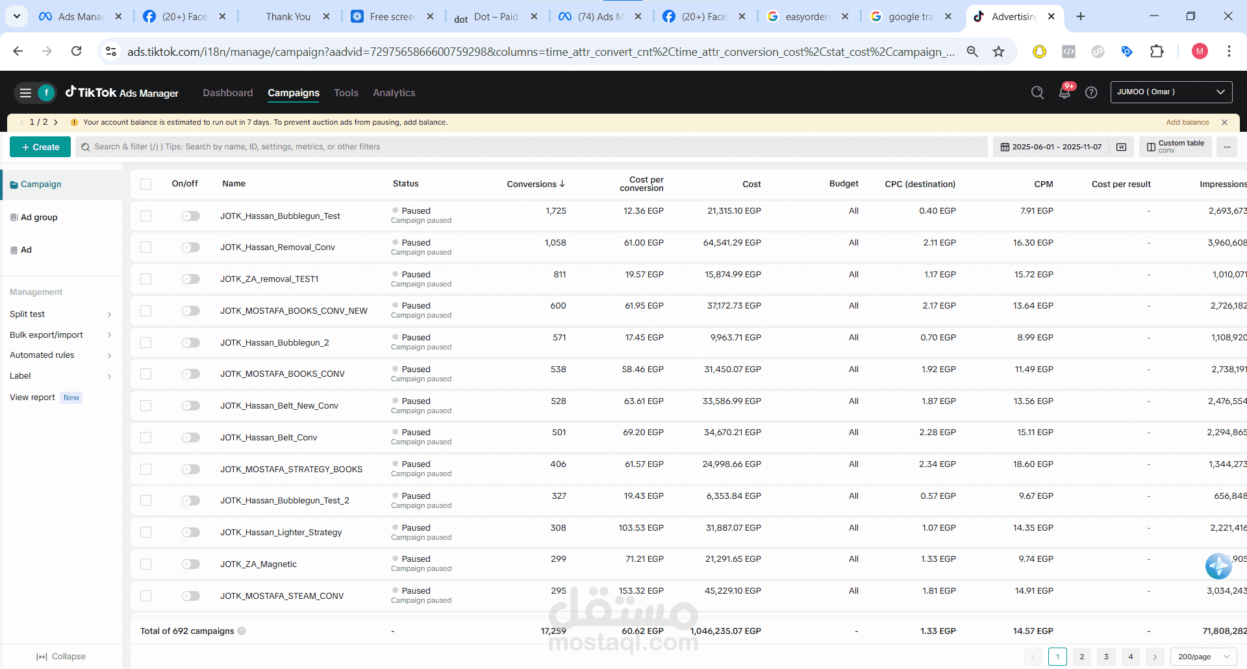Screen dimensions: 1247x669
Task: Expand the Automated rules submenu
Action: 60,355
